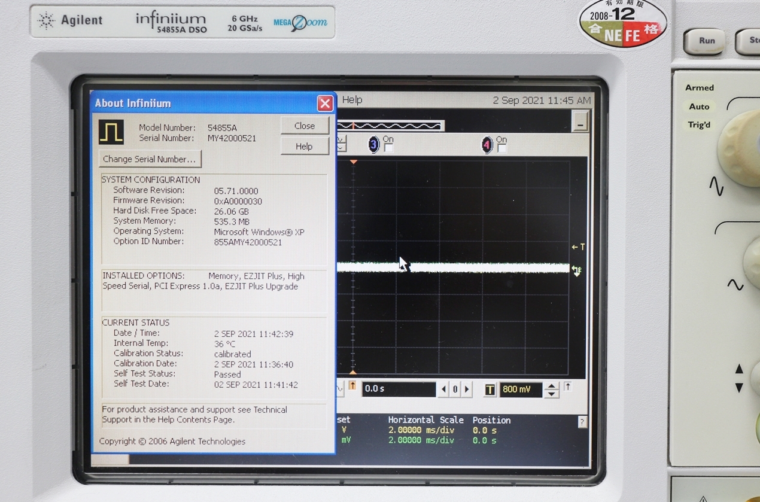Enable the channel 3 On checkbox
Screen dimensions: 760x502
tap(388, 148)
